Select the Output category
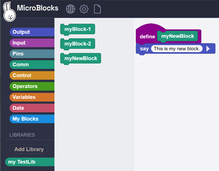219x171 pixels. coord(32,32)
